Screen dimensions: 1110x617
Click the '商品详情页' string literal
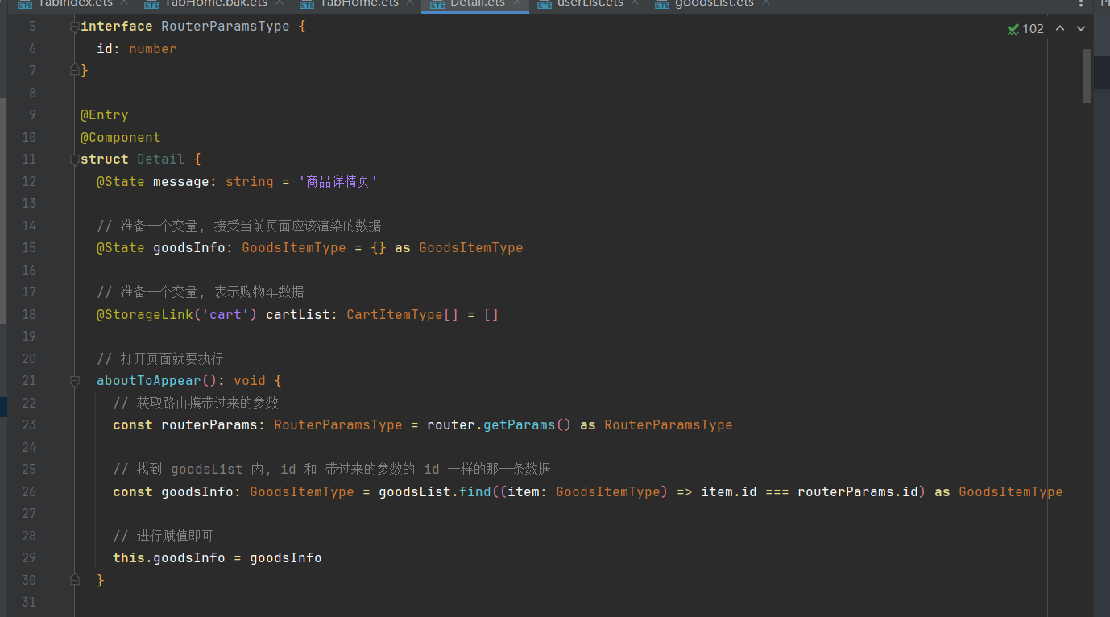pyautogui.click(x=338, y=181)
